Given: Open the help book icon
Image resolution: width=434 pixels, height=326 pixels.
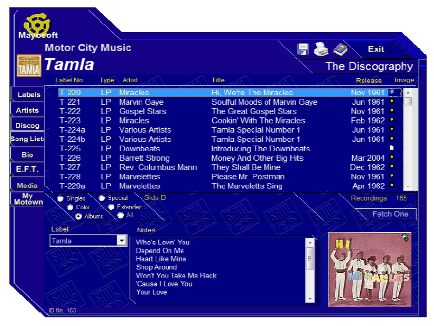Looking at the screenshot, I should click(341, 49).
